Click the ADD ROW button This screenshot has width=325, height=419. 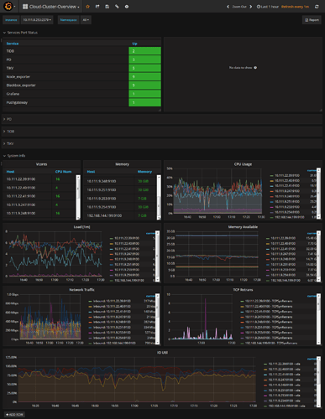point(14,415)
